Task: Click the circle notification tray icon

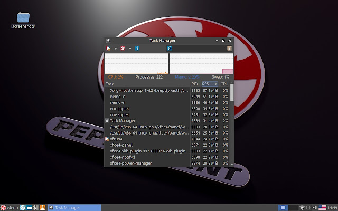Action: [308, 207]
